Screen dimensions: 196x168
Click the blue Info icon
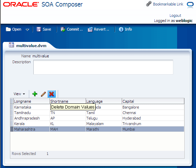tap(121, 30)
